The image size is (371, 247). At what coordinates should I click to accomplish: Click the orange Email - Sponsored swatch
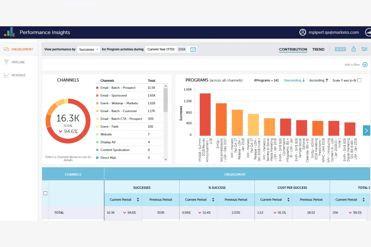tap(97, 95)
